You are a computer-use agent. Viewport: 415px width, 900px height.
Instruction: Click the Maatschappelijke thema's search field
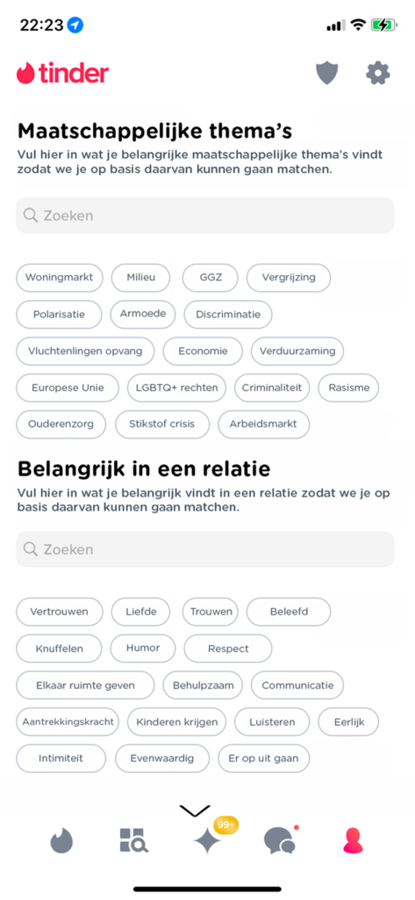point(205,215)
